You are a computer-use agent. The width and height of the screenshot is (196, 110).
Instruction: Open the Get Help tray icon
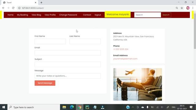point(128,107)
